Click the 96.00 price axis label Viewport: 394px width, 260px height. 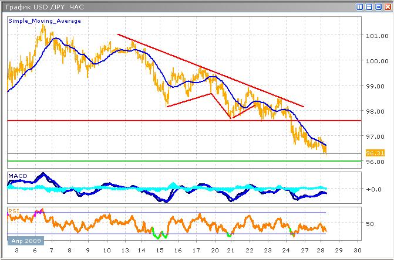pos(375,162)
